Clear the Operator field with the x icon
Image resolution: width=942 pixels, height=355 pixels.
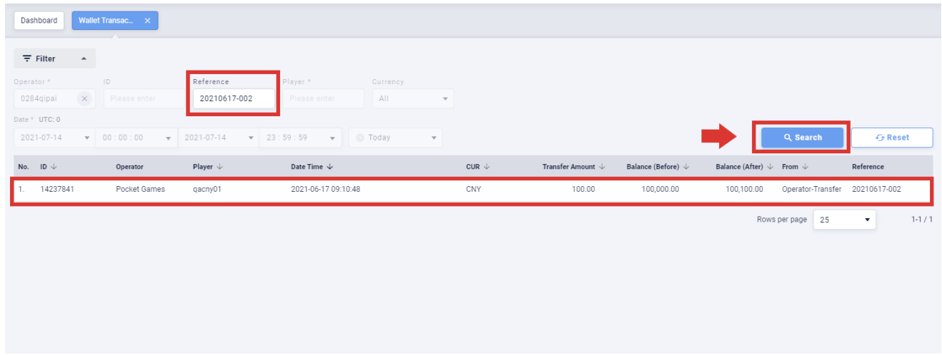pyautogui.click(x=84, y=98)
